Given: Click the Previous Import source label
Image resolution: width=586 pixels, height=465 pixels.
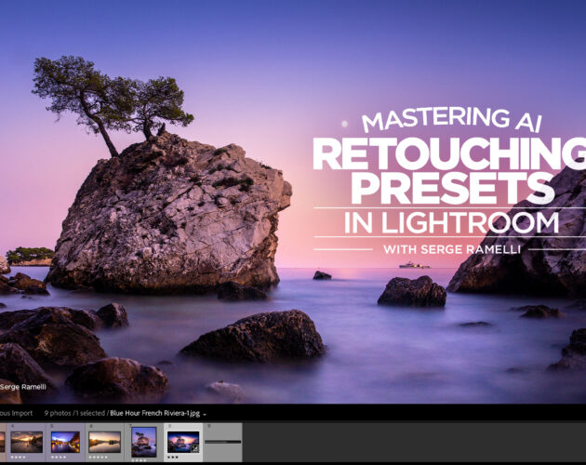Looking at the screenshot, I should (17, 413).
